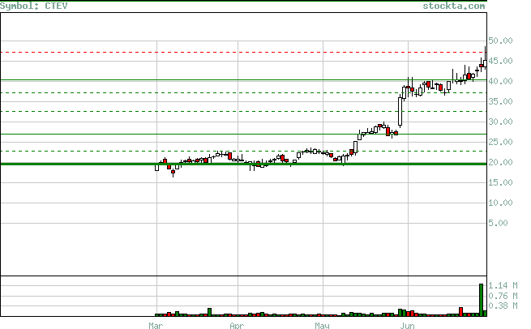Click the 0.38 M volume label
This screenshot has height=329, width=531.
click(503, 306)
